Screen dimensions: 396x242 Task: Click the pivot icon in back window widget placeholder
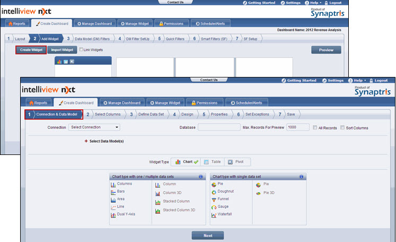tap(72, 62)
